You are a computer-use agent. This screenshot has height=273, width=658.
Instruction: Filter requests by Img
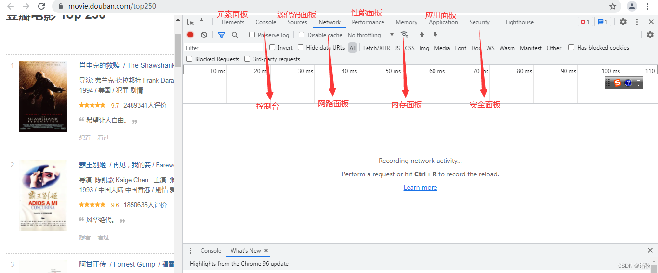tap(424, 48)
